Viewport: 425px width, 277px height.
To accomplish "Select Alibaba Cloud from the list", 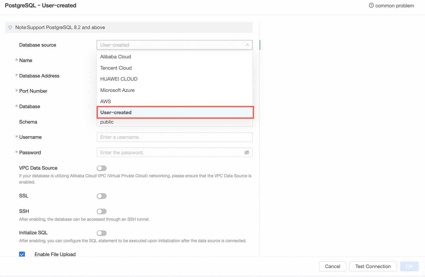I will [x=116, y=57].
